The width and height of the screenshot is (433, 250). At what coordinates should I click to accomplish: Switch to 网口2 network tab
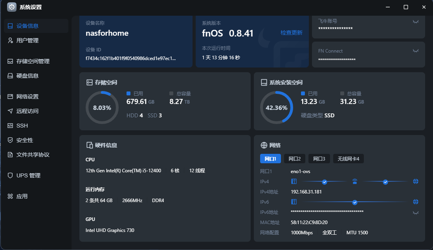(x=294, y=159)
